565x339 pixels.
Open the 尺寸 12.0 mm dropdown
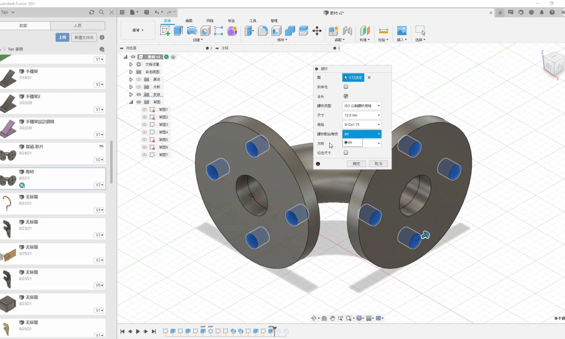[x=362, y=115]
